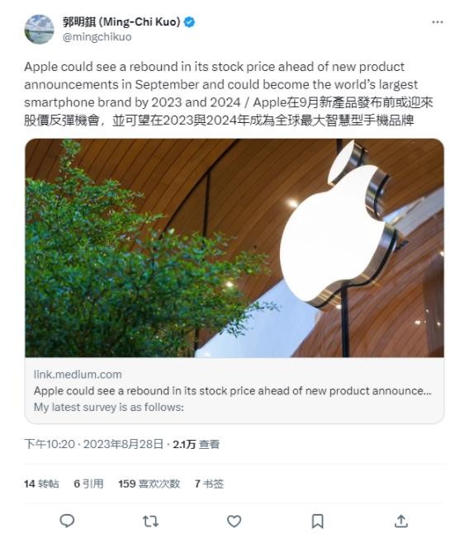This screenshot has width=469, height=543.
Task: Click the blue verified badge
Action: 189,22
